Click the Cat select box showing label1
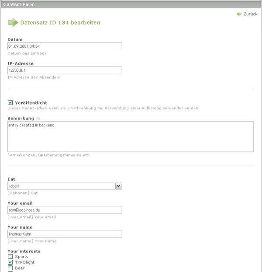 click(x=61, y=186)
